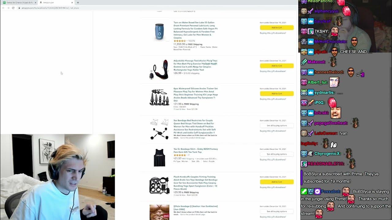Click 'Buying this gift elsewhere?' for Male Bondage book
The image size is (392, 220).
273,217
